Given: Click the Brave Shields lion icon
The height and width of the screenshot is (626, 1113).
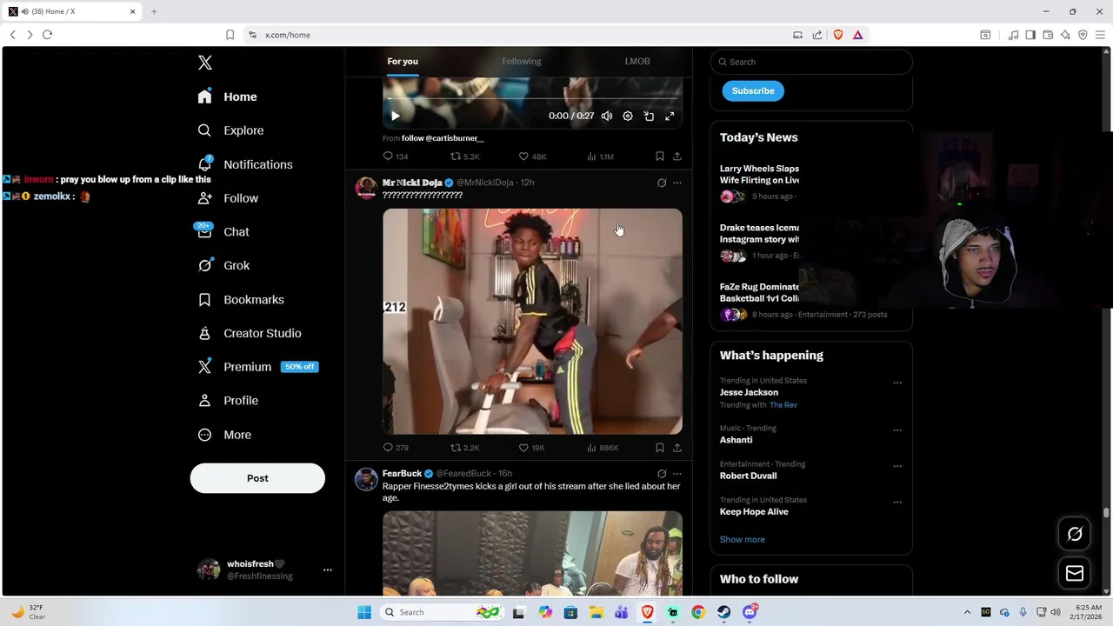Looking at the screenshot, I should click(838, 35).
